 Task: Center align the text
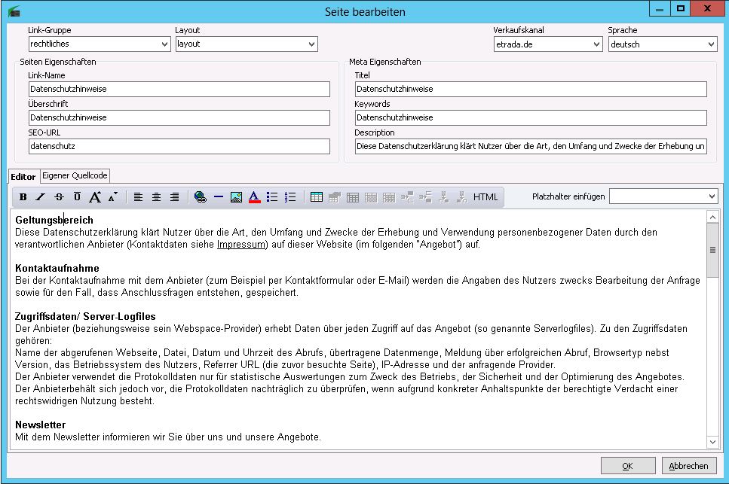click(156, 197)
